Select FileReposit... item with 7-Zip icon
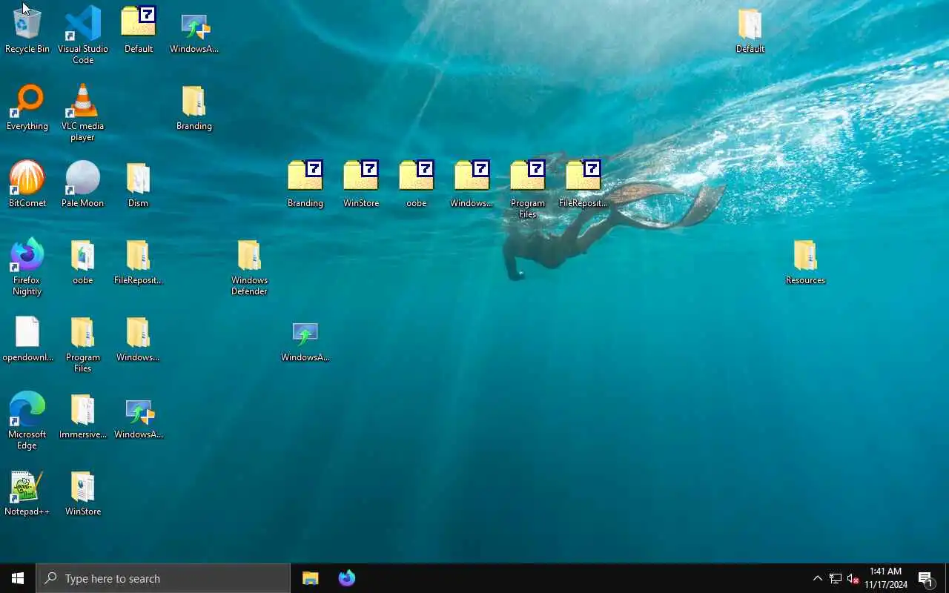This screenshot has width=949, height=593. [x=583, y=184]
